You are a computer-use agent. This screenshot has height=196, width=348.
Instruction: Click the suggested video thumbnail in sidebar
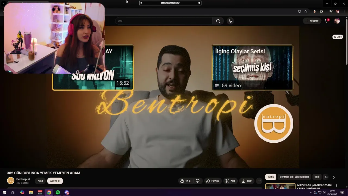click(x=281, y=186)
